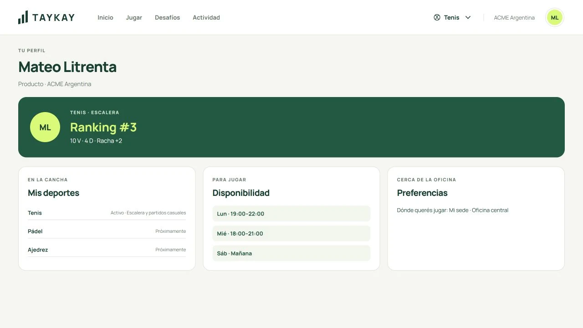Click the Mis deportes card title

(53, 193)
